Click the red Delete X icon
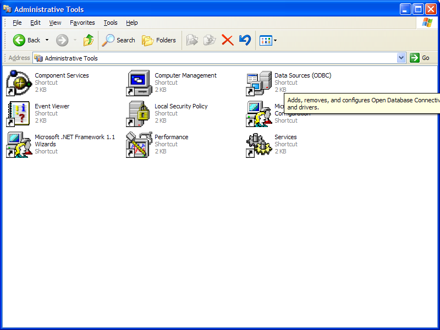Image resolution: width=440 pixels, height=330 pixels. [x=228, y=40]
